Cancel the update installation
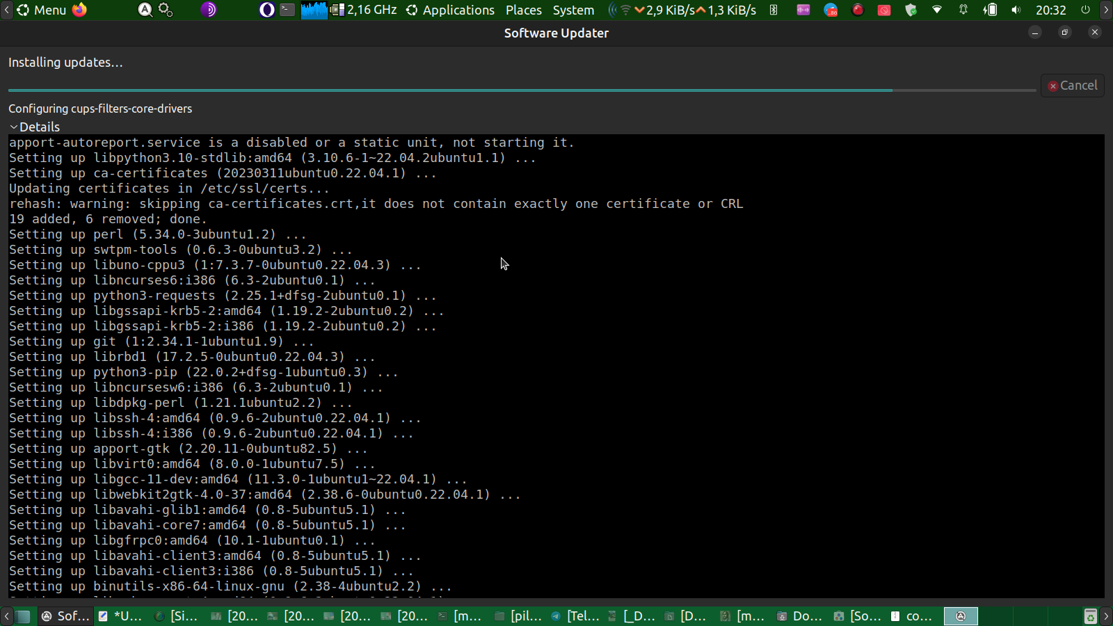1113x626 pixels. (x=1072, y=86)
